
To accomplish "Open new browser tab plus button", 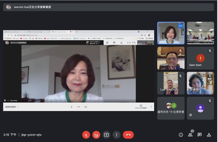I will click(77, 32).
